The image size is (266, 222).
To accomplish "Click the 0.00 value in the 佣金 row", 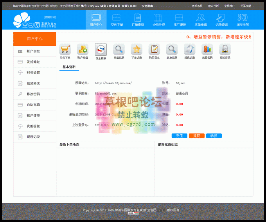I will click(179, 114).
